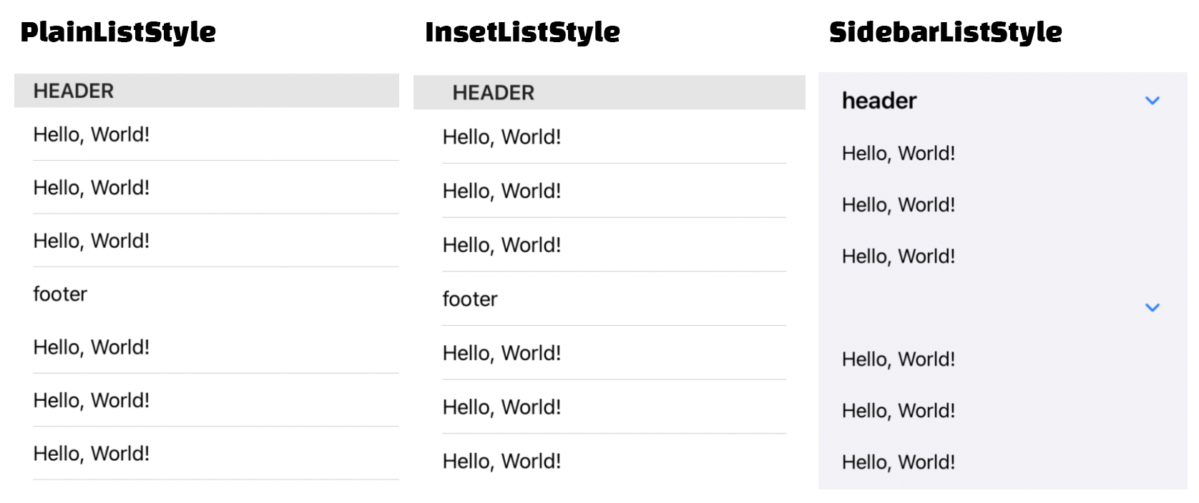The width and height of the screenshot is (1199, 503).
Task: Click the HEADER bar in InsetListStyle
Action: coord(609,92)
